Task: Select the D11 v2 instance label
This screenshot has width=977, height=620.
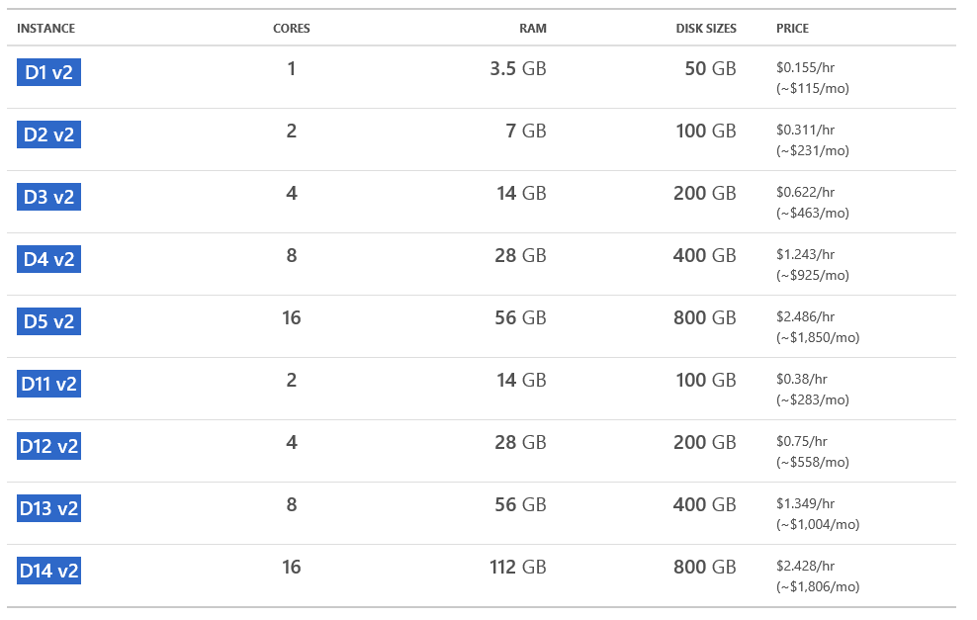Action: (x=48, y=384)
